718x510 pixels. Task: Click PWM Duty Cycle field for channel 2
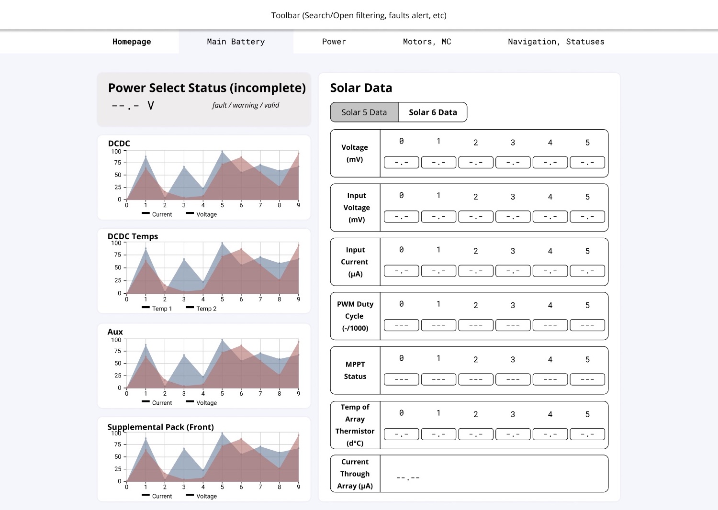click(475, 325)
